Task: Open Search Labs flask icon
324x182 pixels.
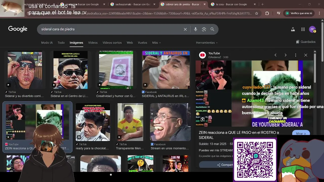Action: click(x=293, y=29)
